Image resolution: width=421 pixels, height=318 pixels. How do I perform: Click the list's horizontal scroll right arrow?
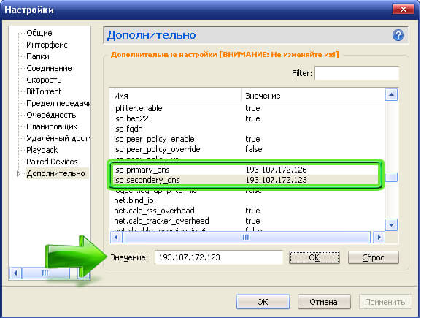[x=379, y=238]
